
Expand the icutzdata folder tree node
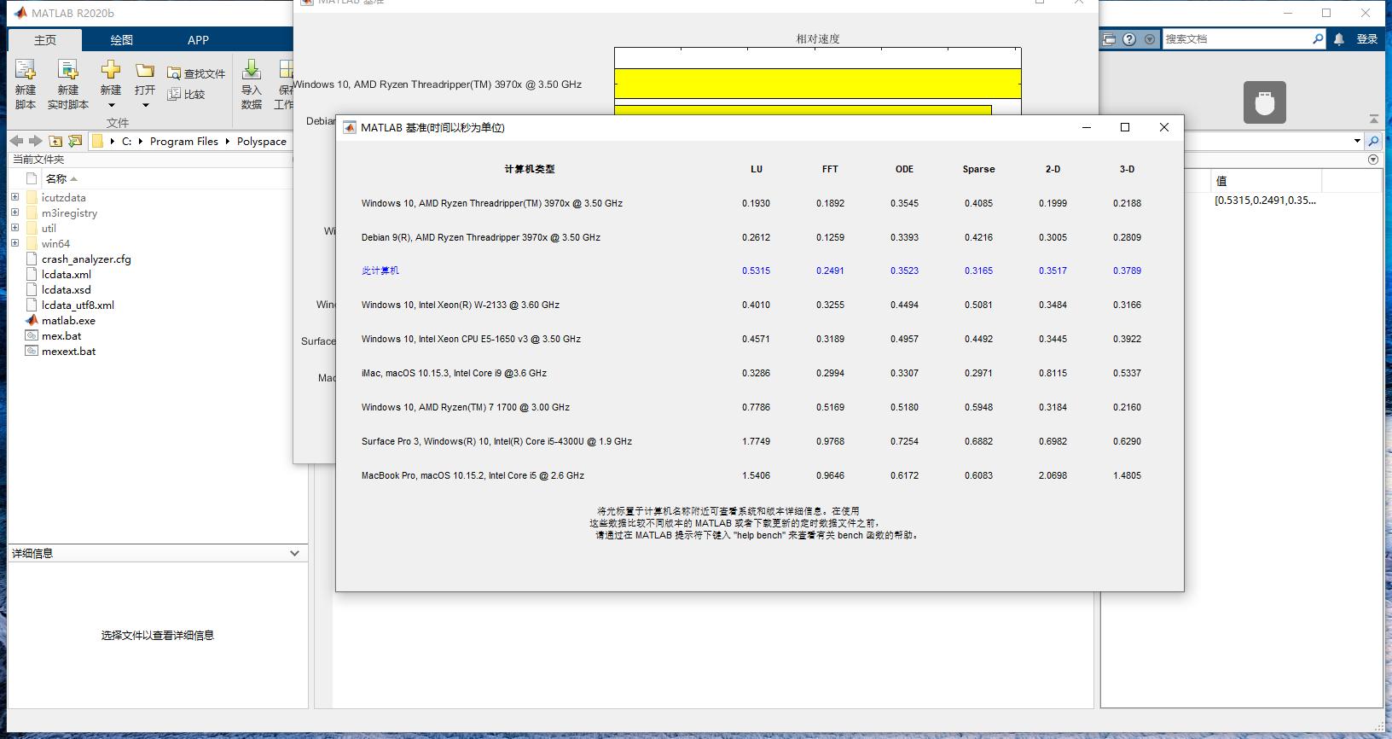pyautogui.click(x=14, y=197)
